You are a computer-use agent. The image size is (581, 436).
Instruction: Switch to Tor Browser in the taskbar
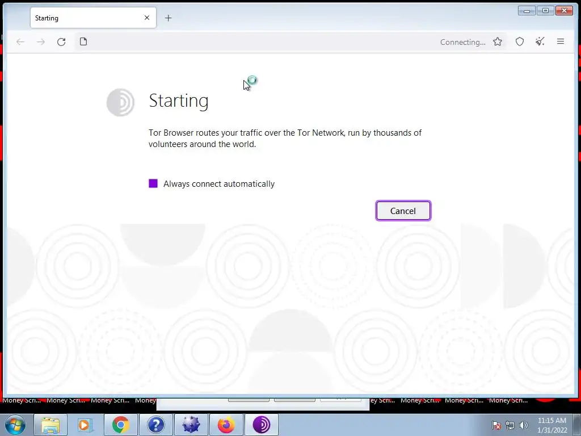[261, 425]
